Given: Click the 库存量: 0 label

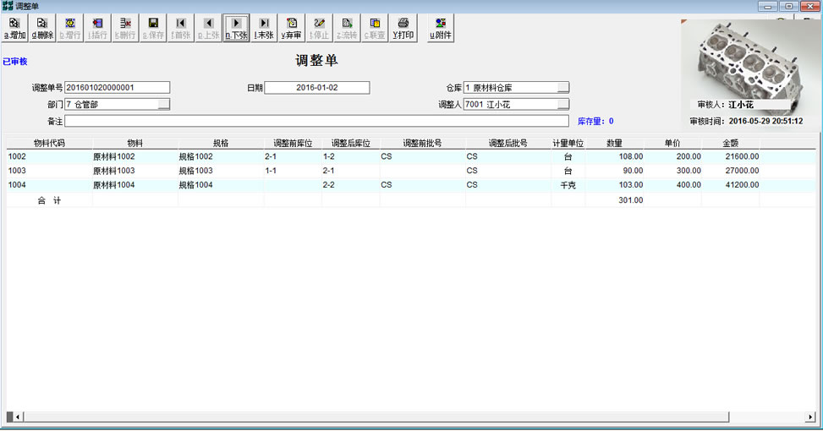Looking at the screenshot, I should pos(595,121).
